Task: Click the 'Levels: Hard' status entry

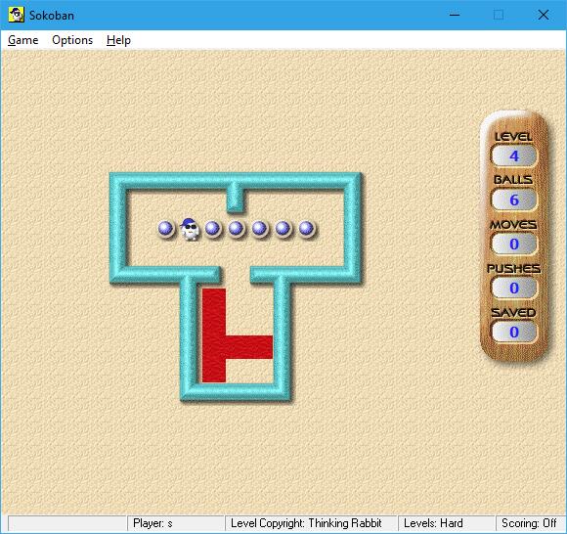Action: point(446,523)
